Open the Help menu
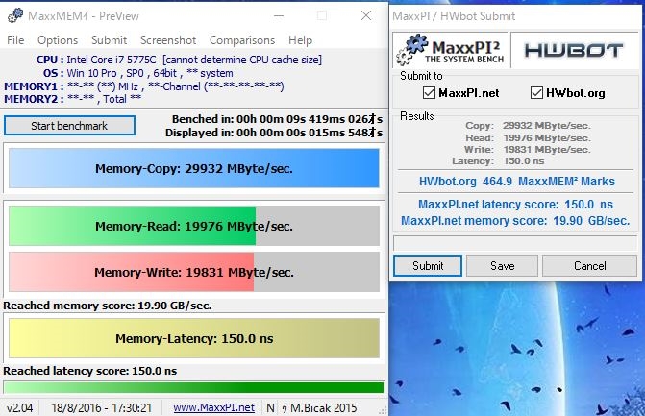 300,40
